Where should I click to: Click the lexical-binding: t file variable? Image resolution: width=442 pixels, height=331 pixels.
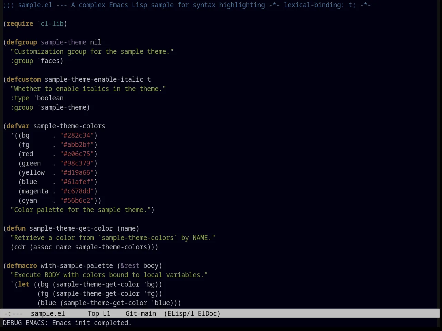pyautogui.click(x=320, y=5)
